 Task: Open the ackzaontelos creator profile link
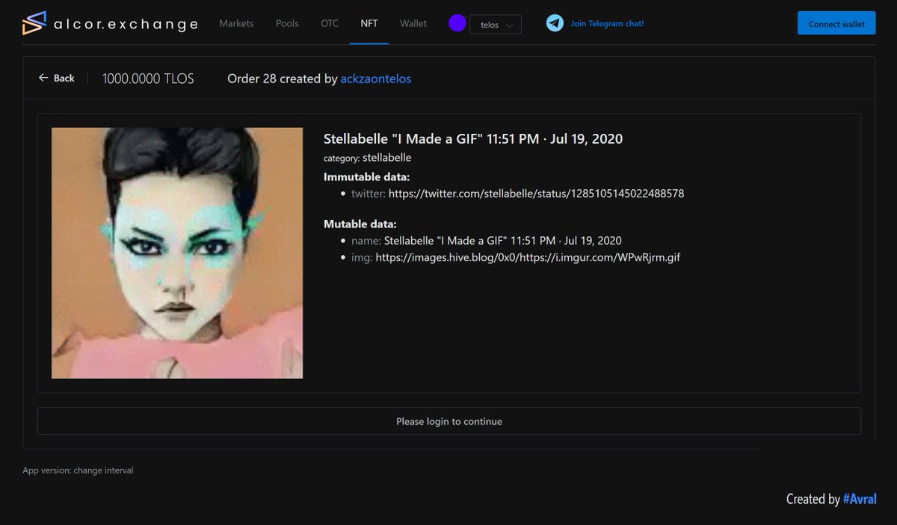pyautogui.click(x=376, y=79)
